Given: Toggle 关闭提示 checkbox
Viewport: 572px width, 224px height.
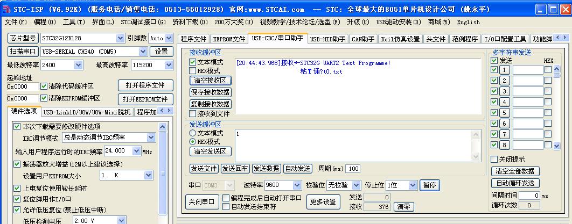Looking at the screenshot, I should point(494,160).
